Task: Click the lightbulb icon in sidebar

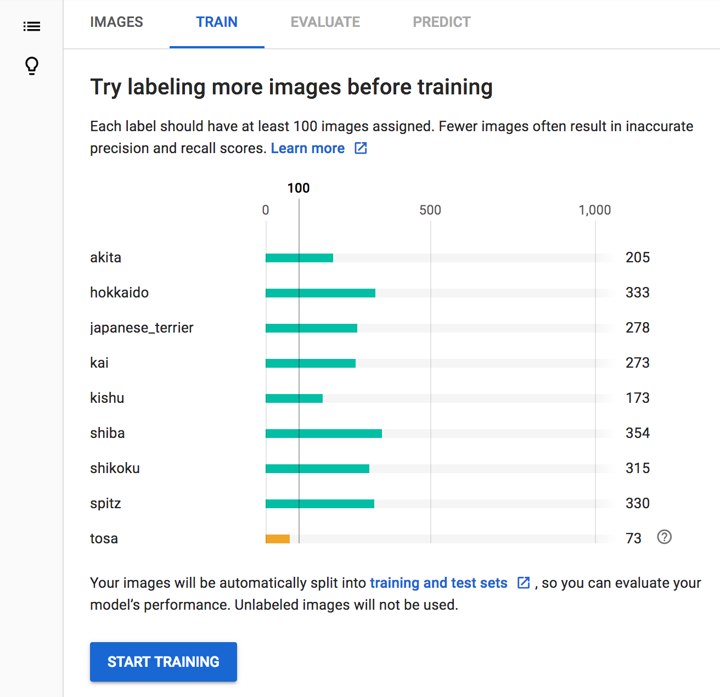Action: (x=32, y=66)
